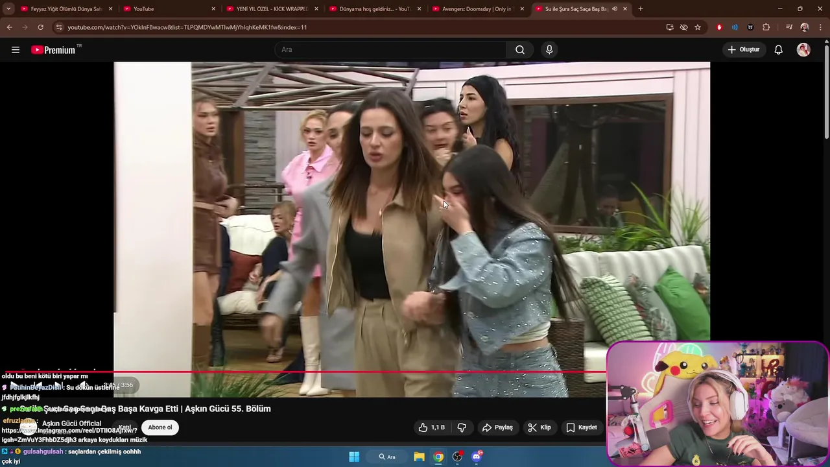Click the video player frame
Screen dimensions: 830x467
point(412,229)
